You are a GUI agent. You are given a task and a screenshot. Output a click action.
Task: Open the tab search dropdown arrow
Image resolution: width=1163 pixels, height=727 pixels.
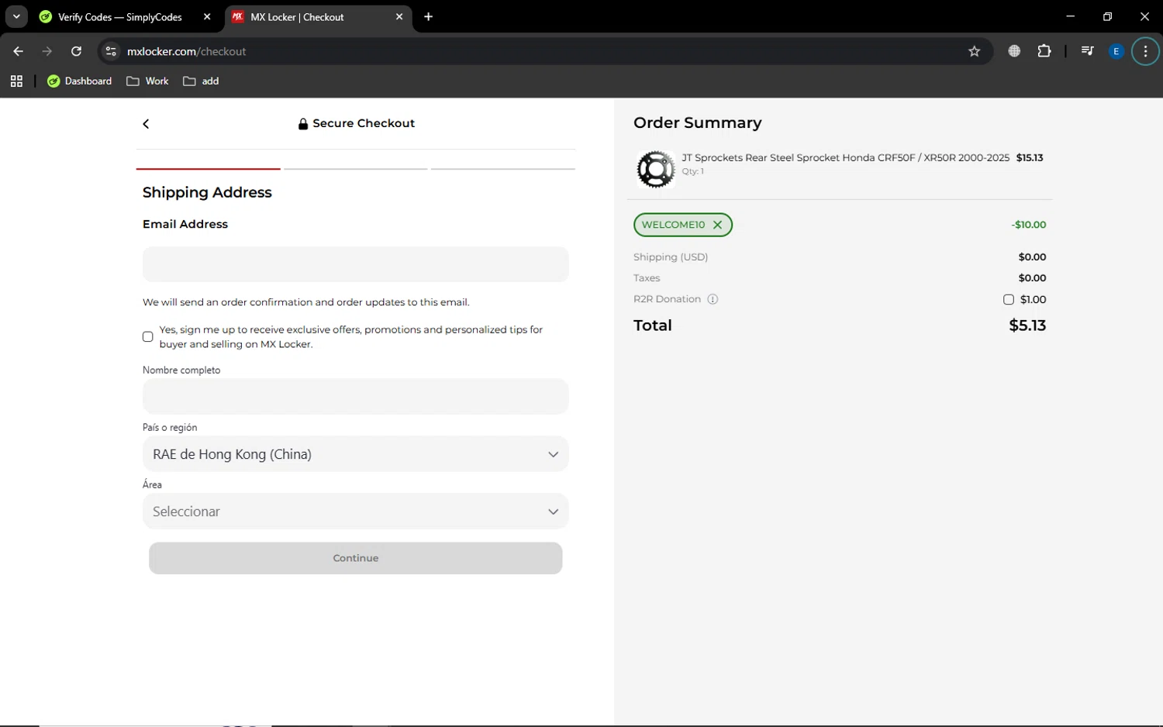[16, 17]
